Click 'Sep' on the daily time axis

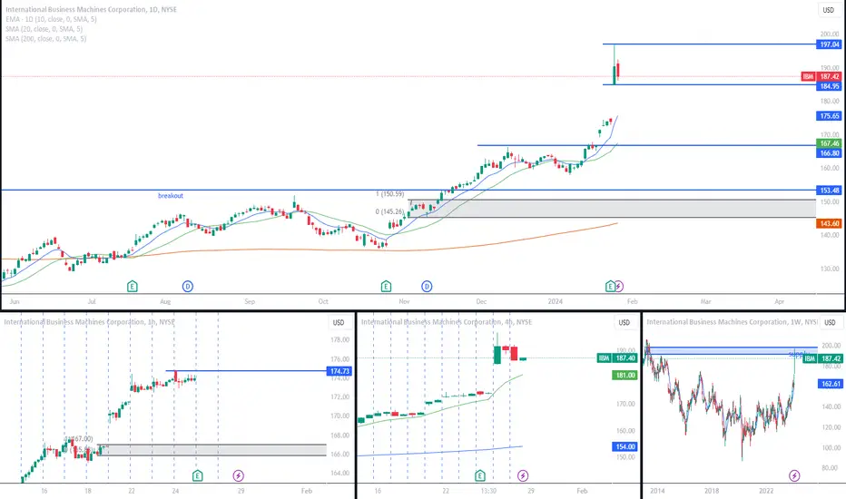pyautogui.click(x=250, y=301)
